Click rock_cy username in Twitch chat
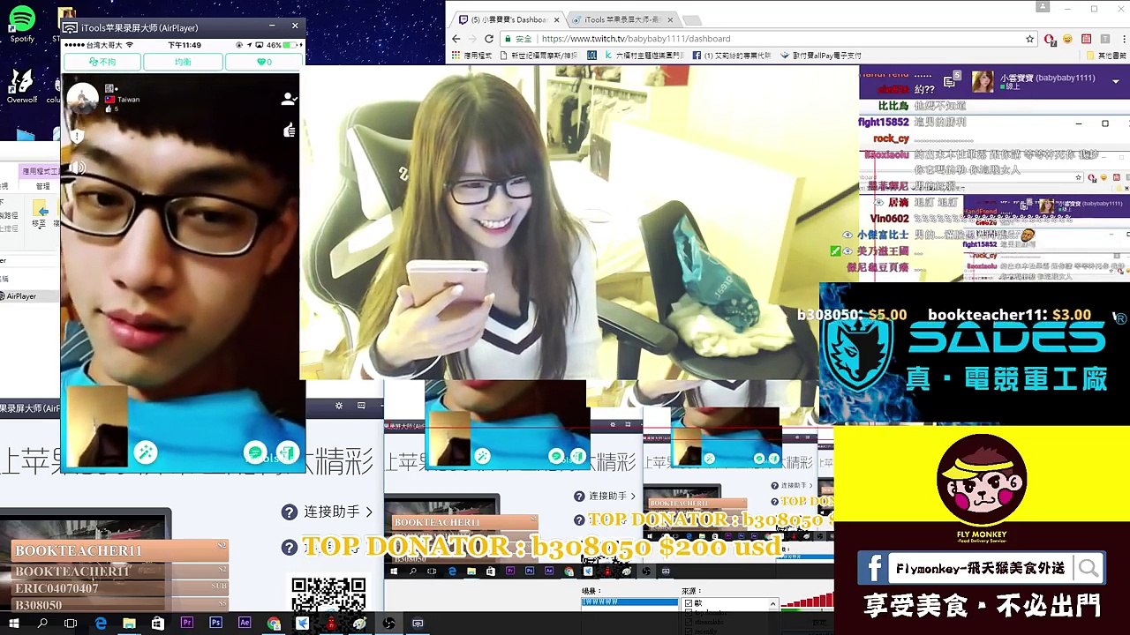The width and height of the screenshot is (1130, 635). click(891, 139)
